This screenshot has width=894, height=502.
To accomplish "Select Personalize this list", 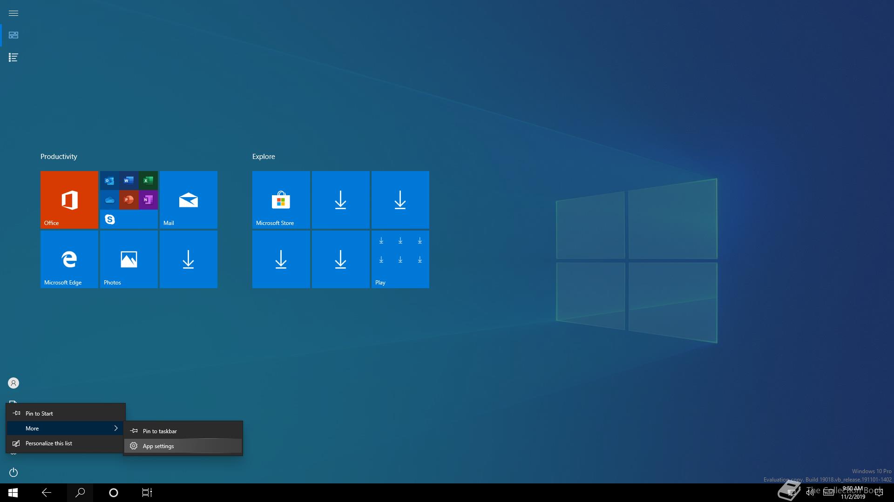I will 66,443.
